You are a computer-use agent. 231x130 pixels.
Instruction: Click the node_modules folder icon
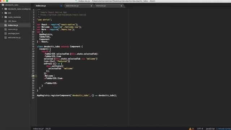pyautogui.click(x=6, y=17)
